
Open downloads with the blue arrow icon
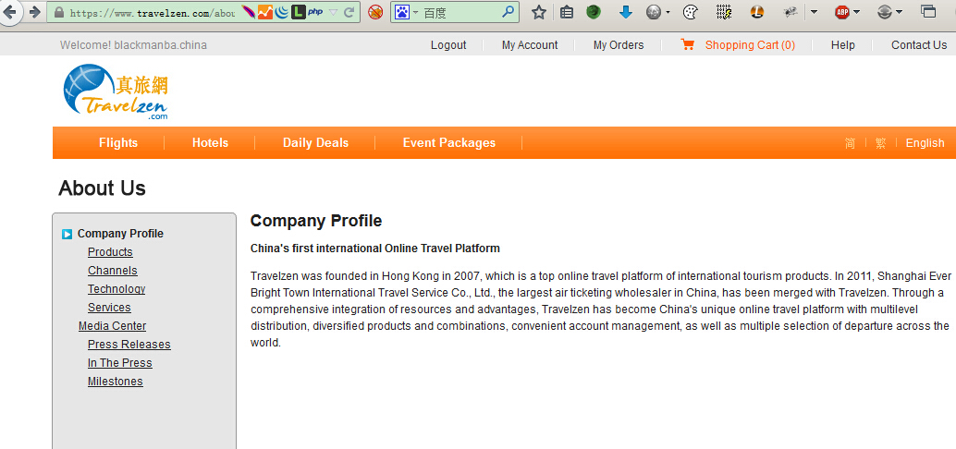tap(626, 12)
